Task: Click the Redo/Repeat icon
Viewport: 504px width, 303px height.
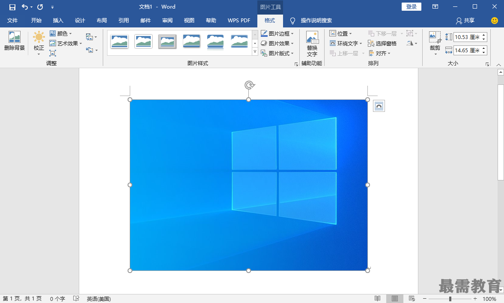Action: point(40,7)
